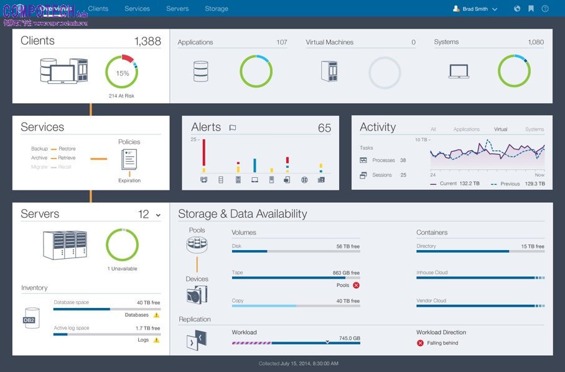
Task: Select the Applications filter in Activity
Action: [466, 129]
